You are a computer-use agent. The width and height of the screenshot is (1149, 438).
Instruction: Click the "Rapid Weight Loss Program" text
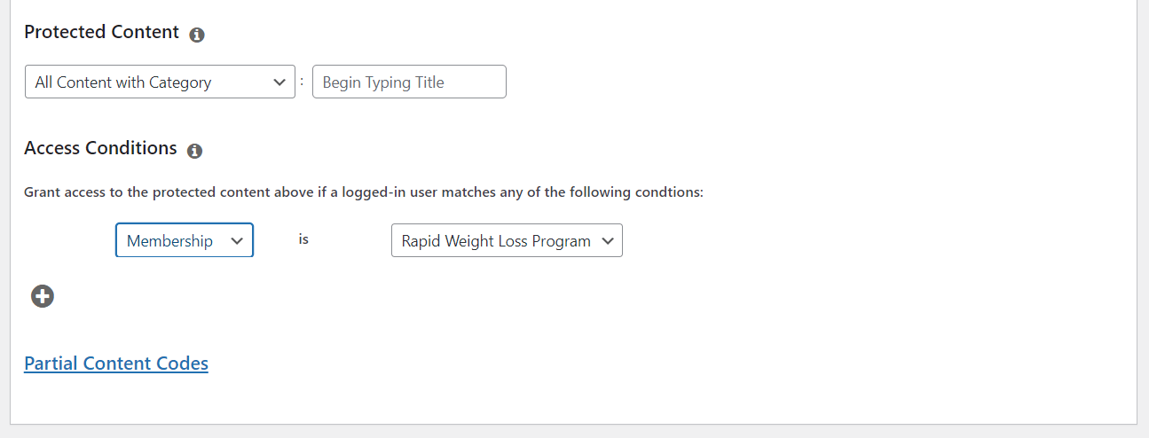496,241
